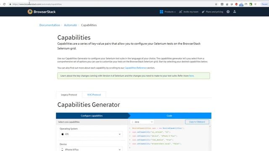Screen dimensions: 269x151
Task: Click the Capabilities breadcrumb text
Action: (89, 25)
